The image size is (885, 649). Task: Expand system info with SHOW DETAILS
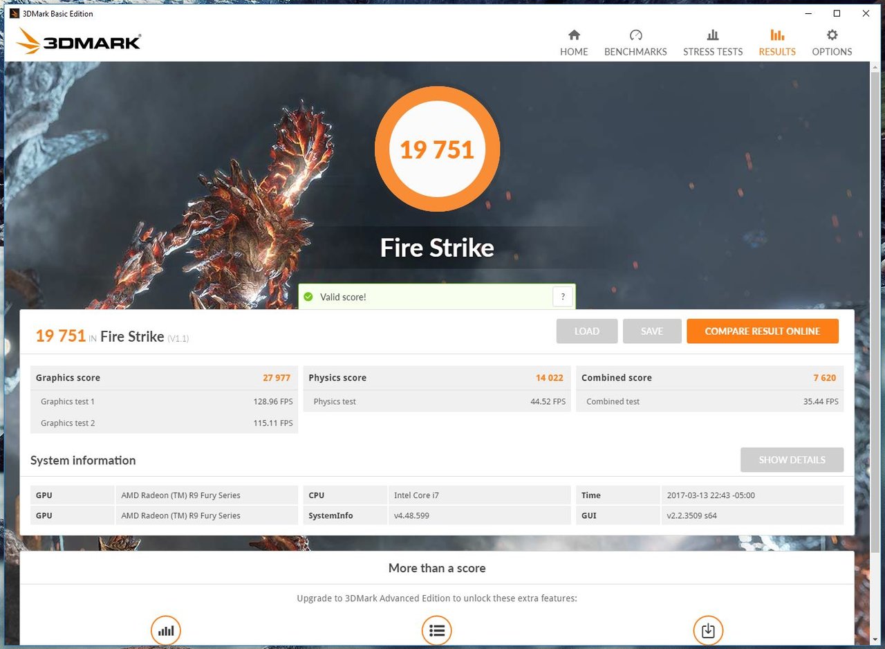tap(792, 460)
